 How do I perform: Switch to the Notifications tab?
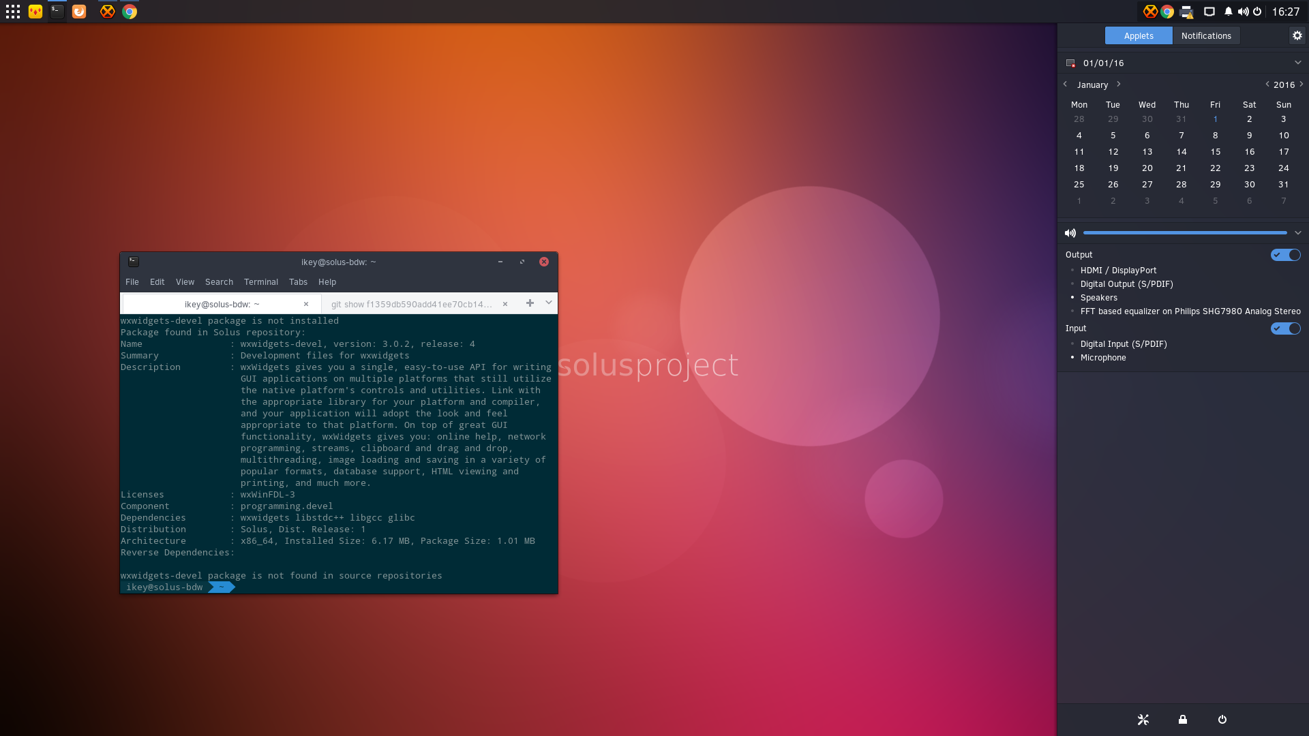(1206, 35)
